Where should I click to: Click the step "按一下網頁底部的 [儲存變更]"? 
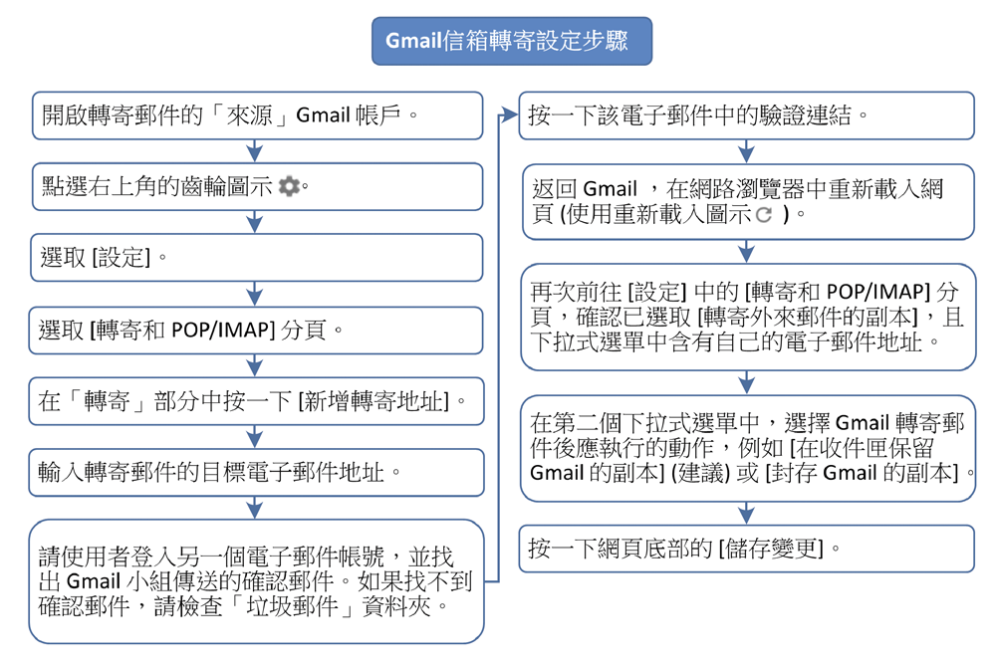click(x=746, y=549)
